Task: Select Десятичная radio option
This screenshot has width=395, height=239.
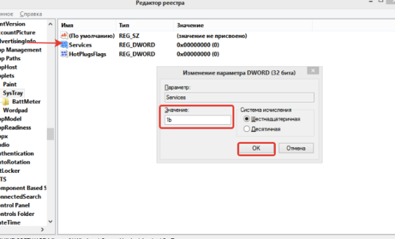Action: (x=247, y=129)
